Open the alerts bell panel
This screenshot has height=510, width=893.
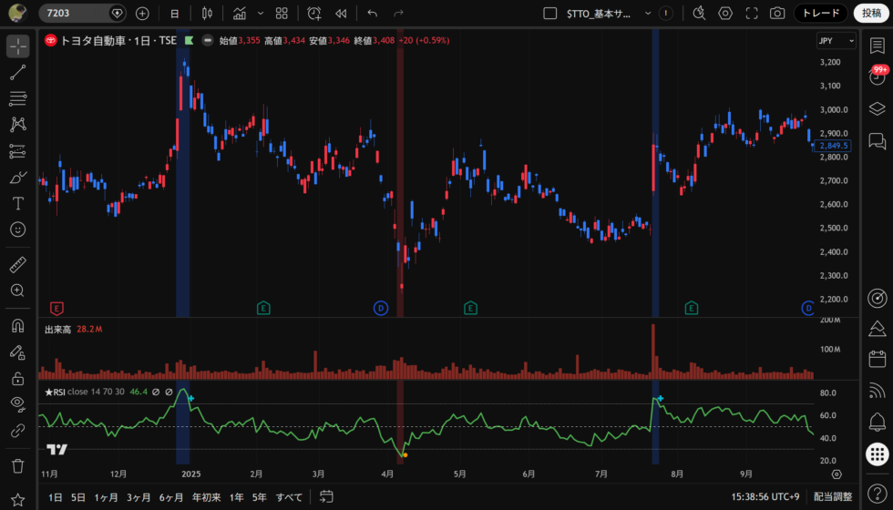878,422
